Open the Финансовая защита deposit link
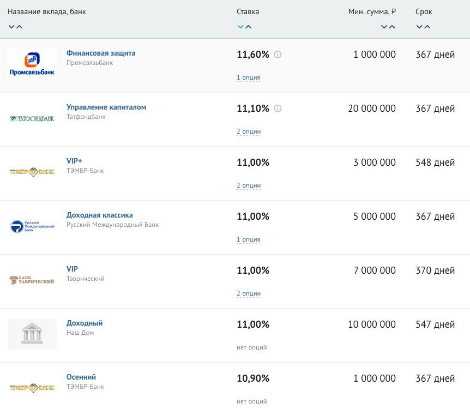This screenshot has width=470, height=415. [101, 53]
